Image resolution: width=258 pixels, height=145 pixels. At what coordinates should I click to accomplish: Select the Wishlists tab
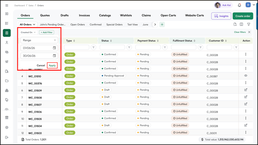(126, 15)
